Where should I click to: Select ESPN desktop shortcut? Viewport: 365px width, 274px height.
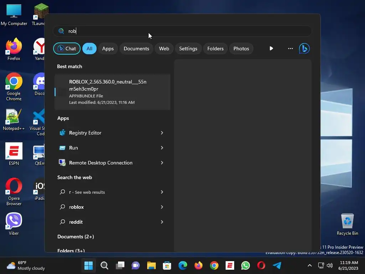14,154
